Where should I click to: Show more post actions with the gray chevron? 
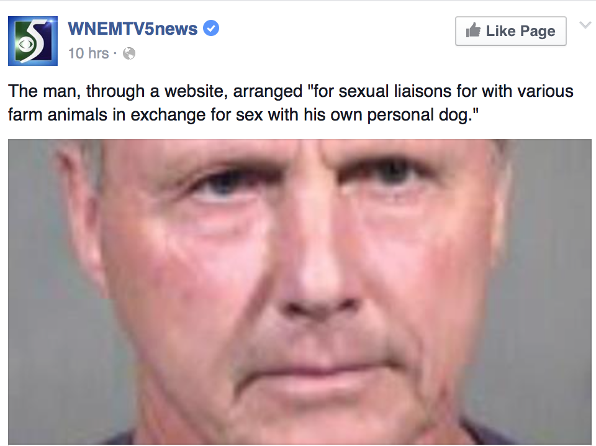(585, 25)
